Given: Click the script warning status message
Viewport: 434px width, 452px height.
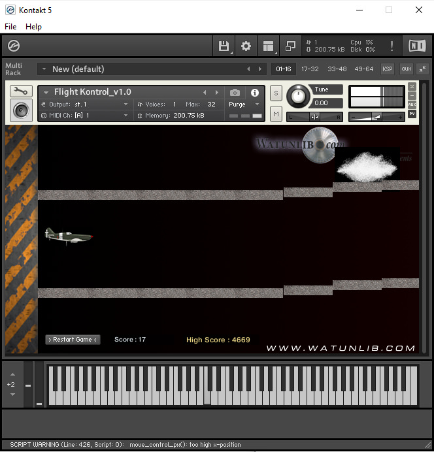Looking at the screenshot, I should [125, 445].
